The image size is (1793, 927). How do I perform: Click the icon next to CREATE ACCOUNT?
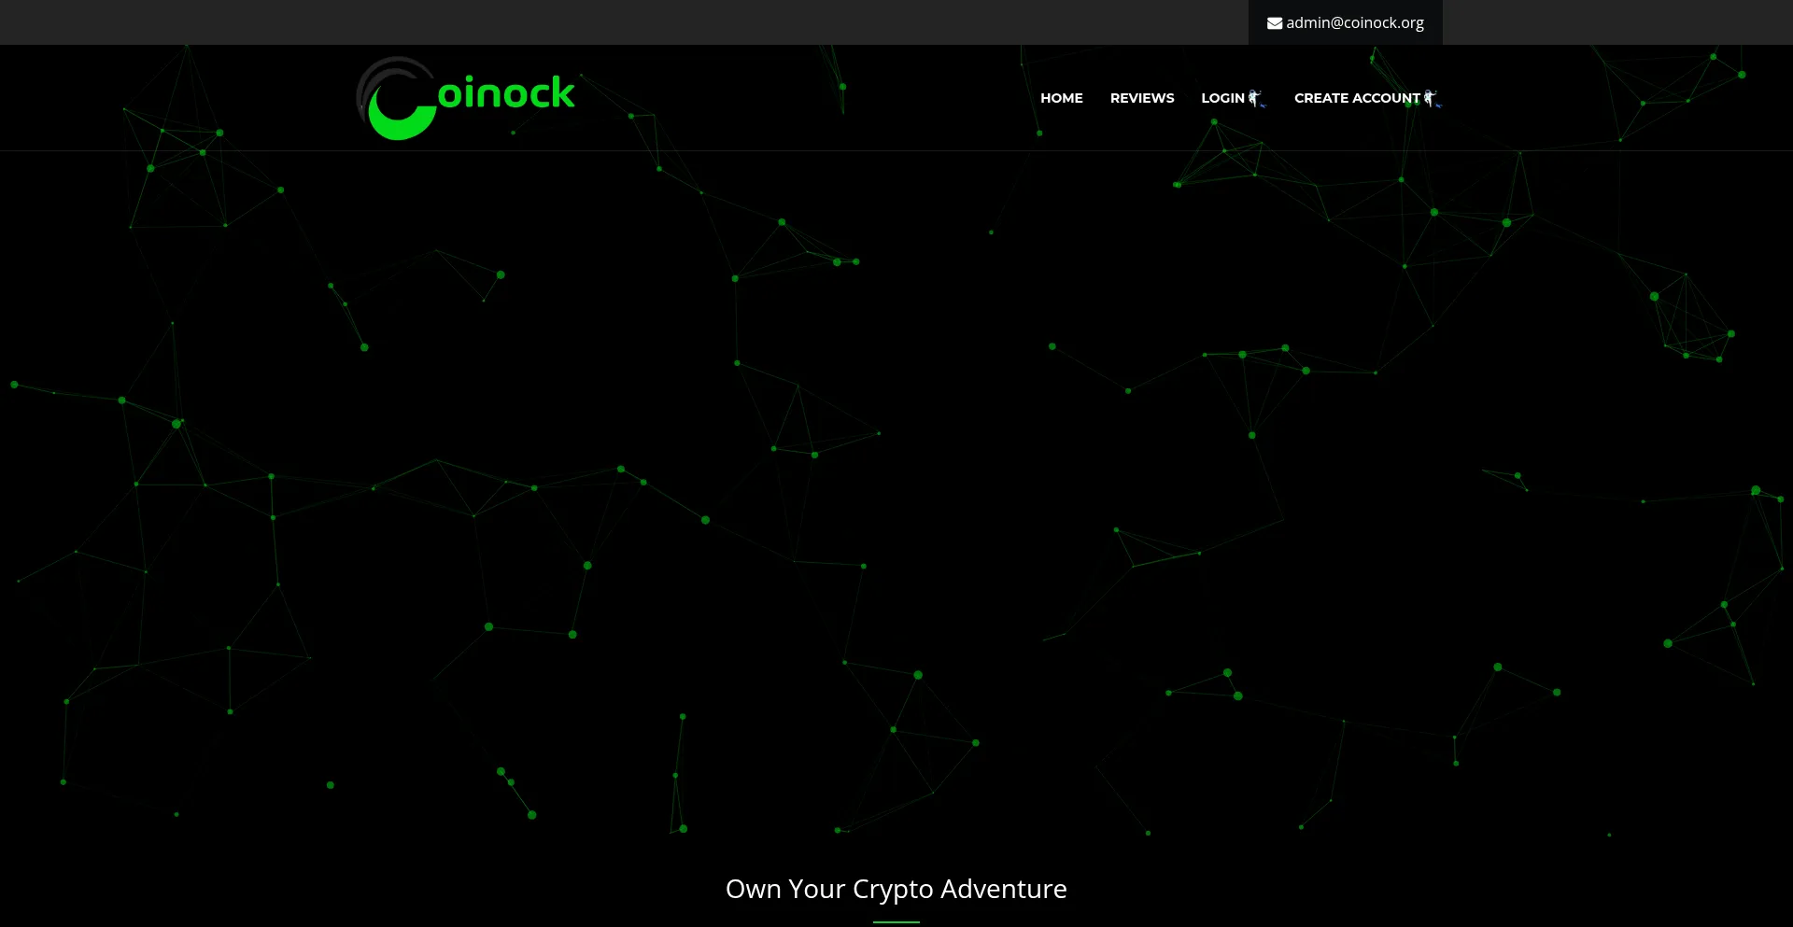click(1432, 98)
